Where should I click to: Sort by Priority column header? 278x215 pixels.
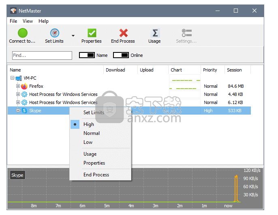(x=210, y=70)
